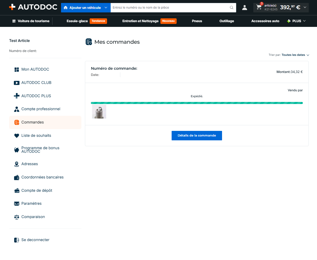
Task: Open the Adresses page
Action: 29,164
